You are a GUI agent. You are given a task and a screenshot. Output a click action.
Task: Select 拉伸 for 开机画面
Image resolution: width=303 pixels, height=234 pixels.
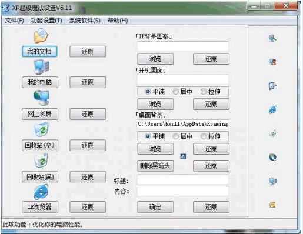(211, 92)
